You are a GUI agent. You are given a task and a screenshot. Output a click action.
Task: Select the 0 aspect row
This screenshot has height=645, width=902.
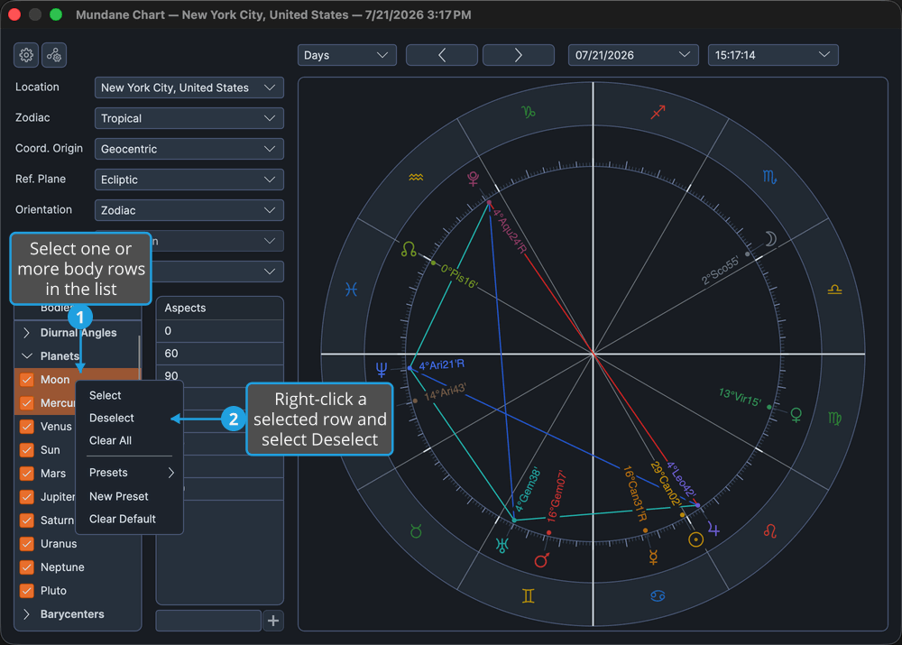coord(220,331)
